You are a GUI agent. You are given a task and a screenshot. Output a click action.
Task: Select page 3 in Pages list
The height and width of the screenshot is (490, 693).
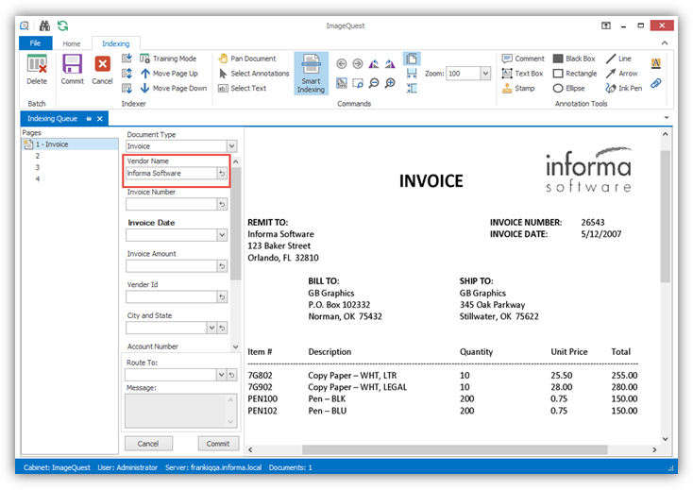[x=38, y=167]
